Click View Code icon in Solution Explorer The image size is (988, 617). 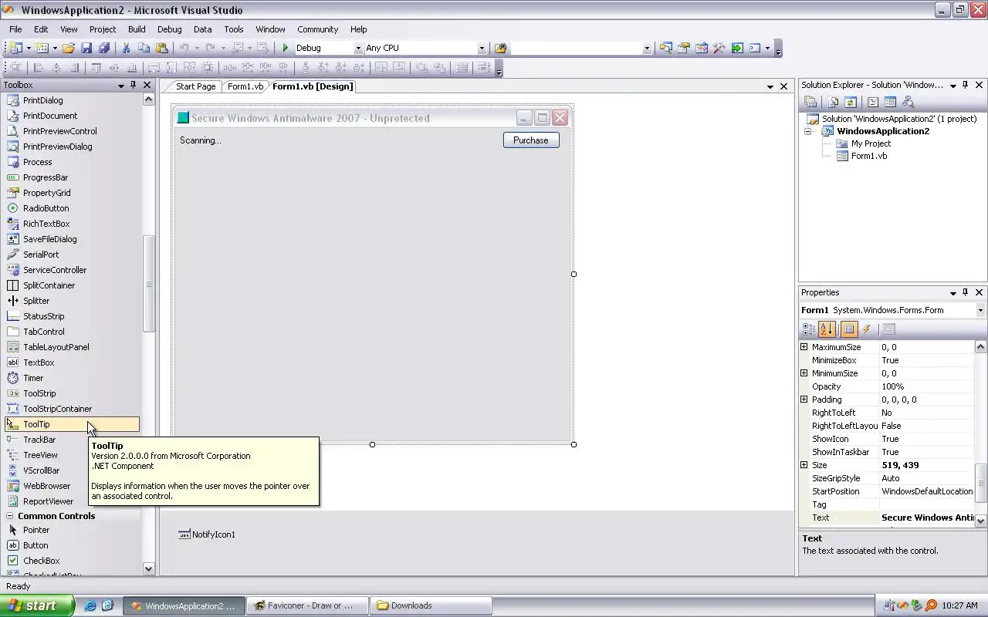[873, 102]
